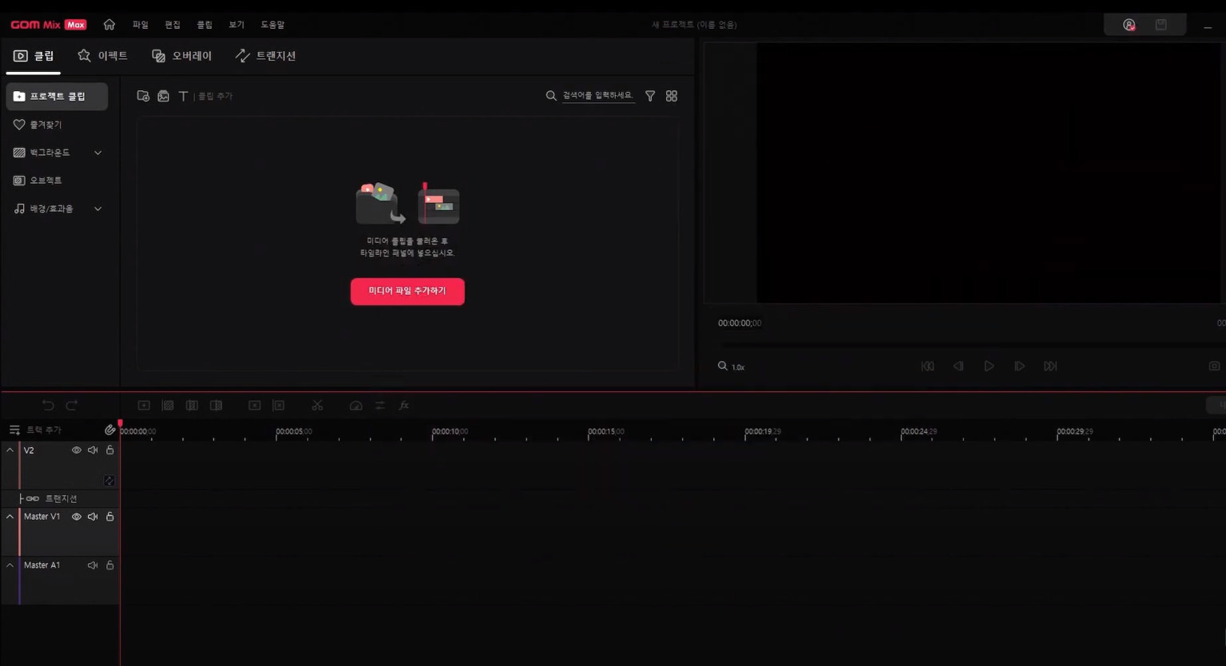Open the 오브젝트 category
This screenshot has height=666, width=1226.
(x=38, y=180)
